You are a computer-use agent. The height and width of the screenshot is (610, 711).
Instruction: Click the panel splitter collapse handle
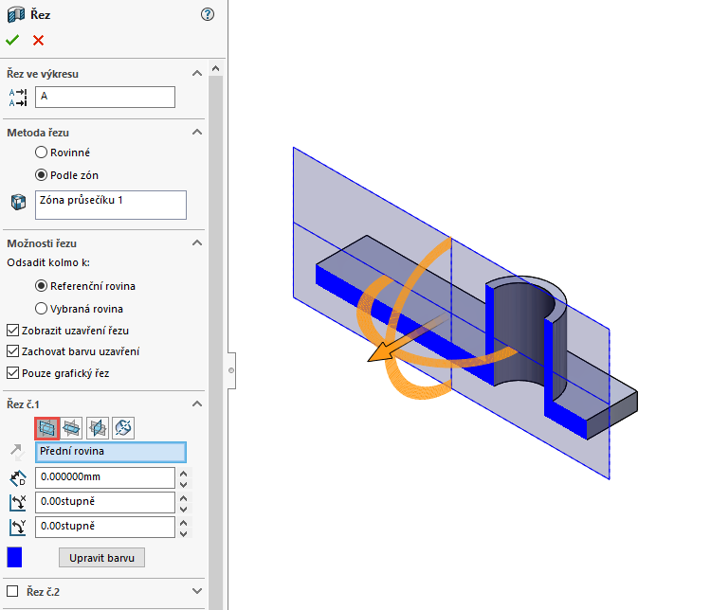point(231,370)
